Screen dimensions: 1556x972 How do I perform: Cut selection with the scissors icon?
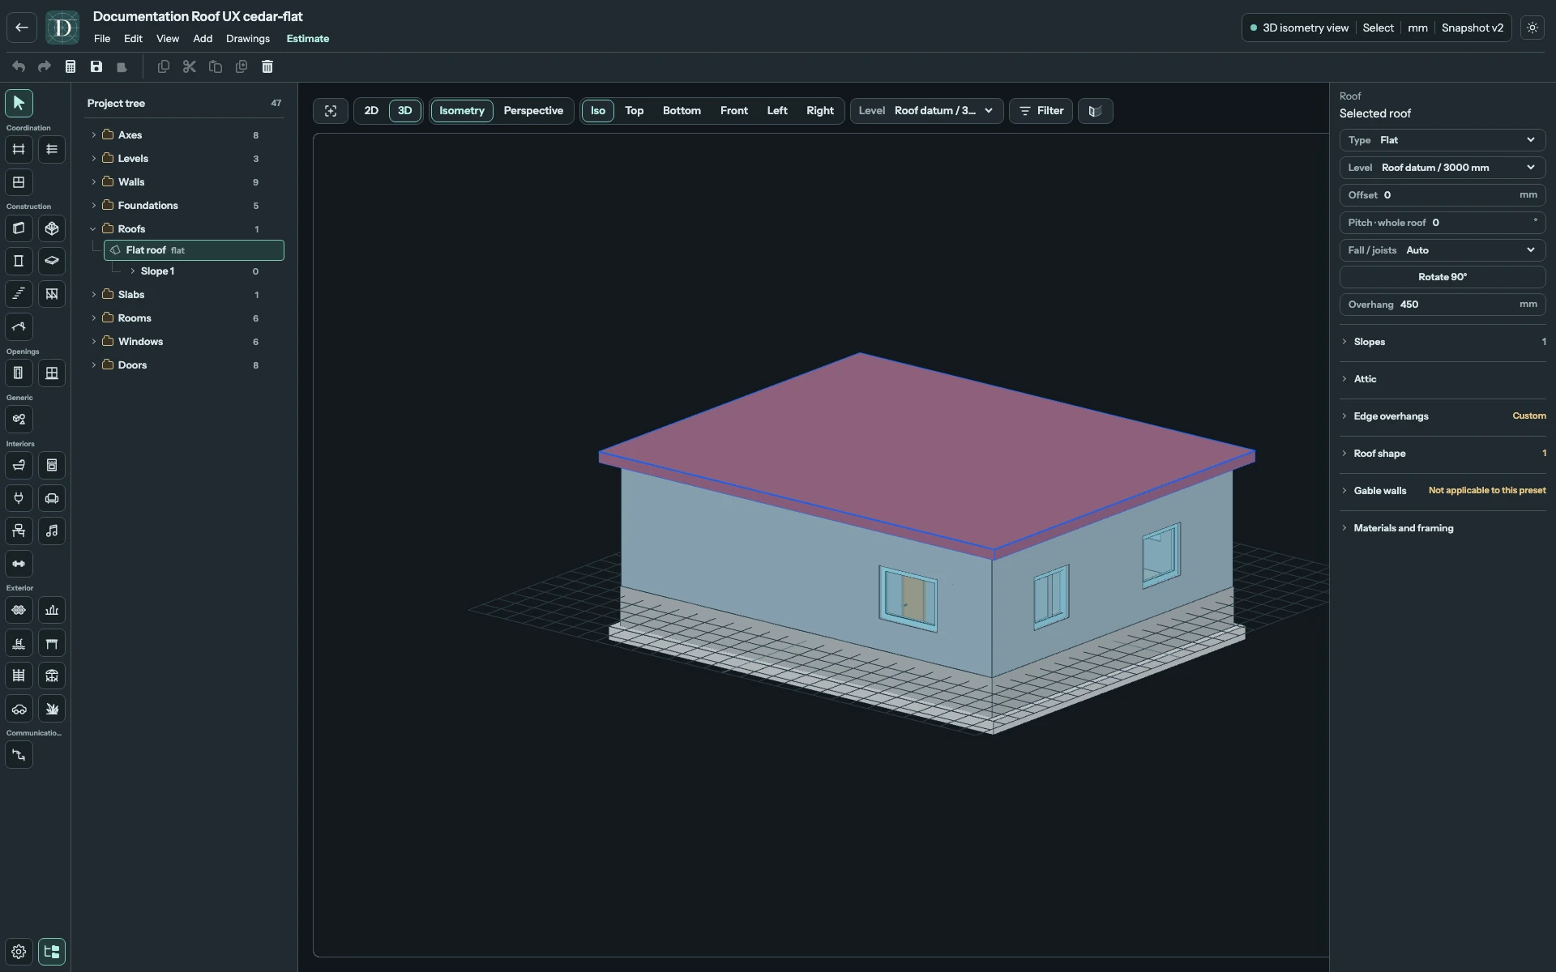190,66
